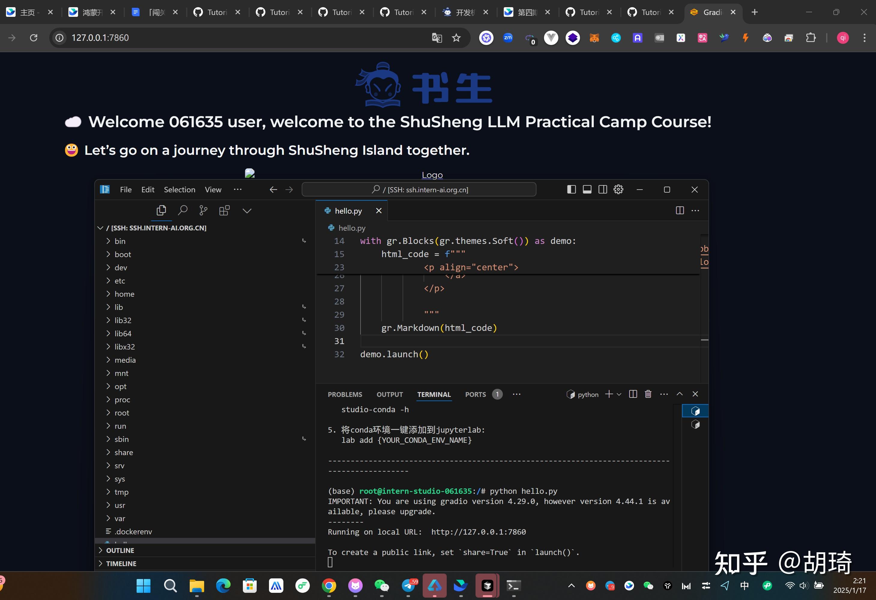Open the Edit menu in VS Code
876x600 pixels.
click(148, 190)
